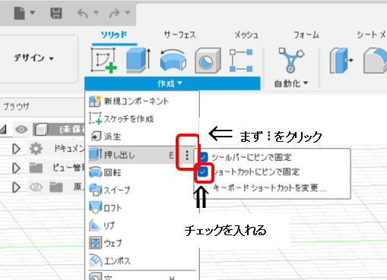Click the 派生 menu icon
387x280 pixels.
pyautogui.click(x=96, y=137)
